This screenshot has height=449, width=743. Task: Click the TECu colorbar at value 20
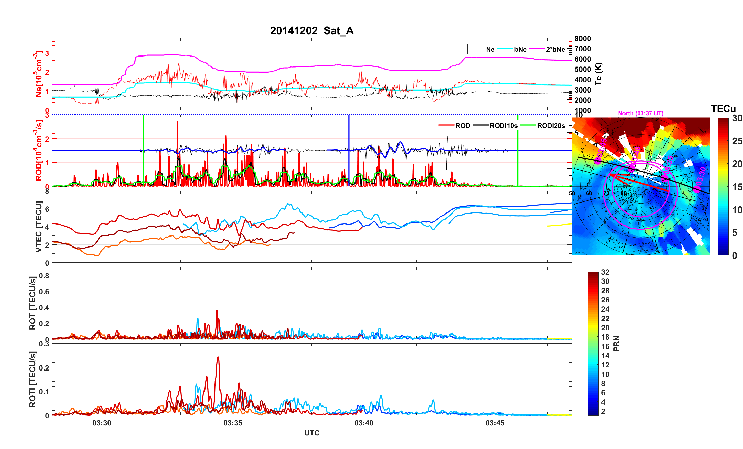tap(723, 164)
